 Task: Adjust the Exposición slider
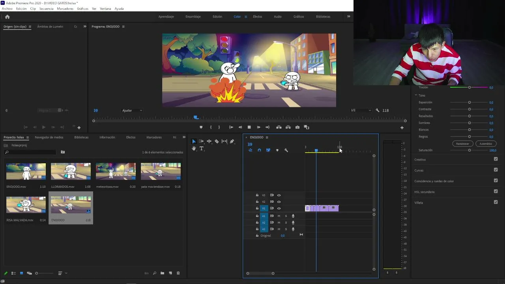click(469, 102)
